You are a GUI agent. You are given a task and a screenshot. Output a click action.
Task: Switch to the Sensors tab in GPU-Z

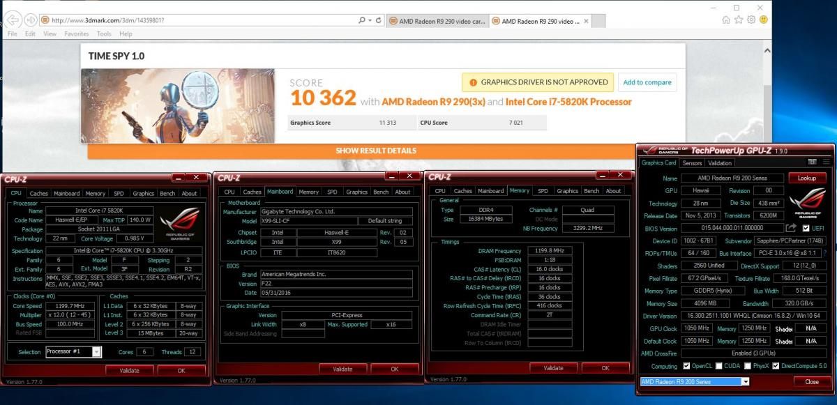(692, 163)
